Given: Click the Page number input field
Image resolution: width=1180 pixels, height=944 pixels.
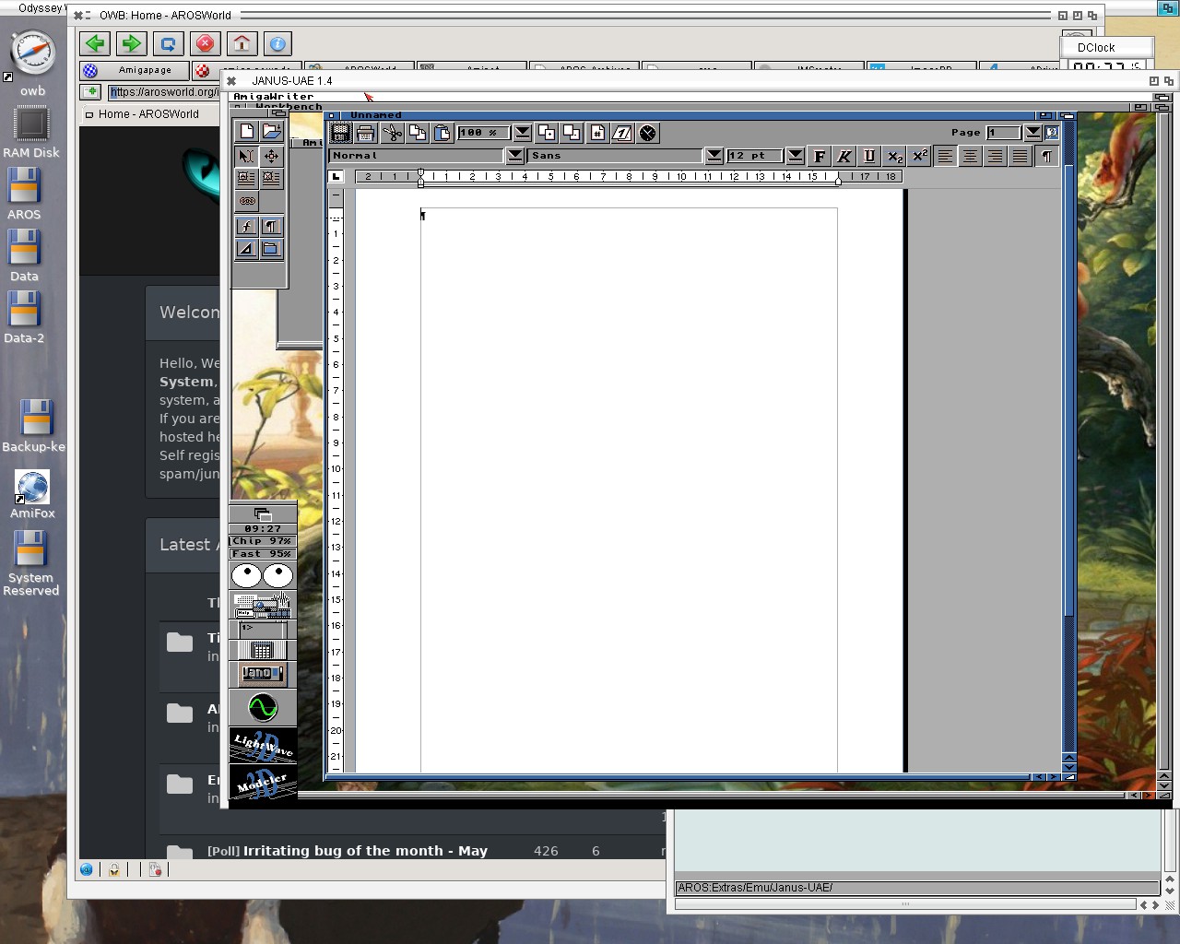Looking at the screenshot, I should click(x=1003, y=133).
